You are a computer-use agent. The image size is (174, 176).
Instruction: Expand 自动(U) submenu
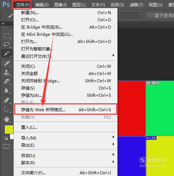[66, 156]
